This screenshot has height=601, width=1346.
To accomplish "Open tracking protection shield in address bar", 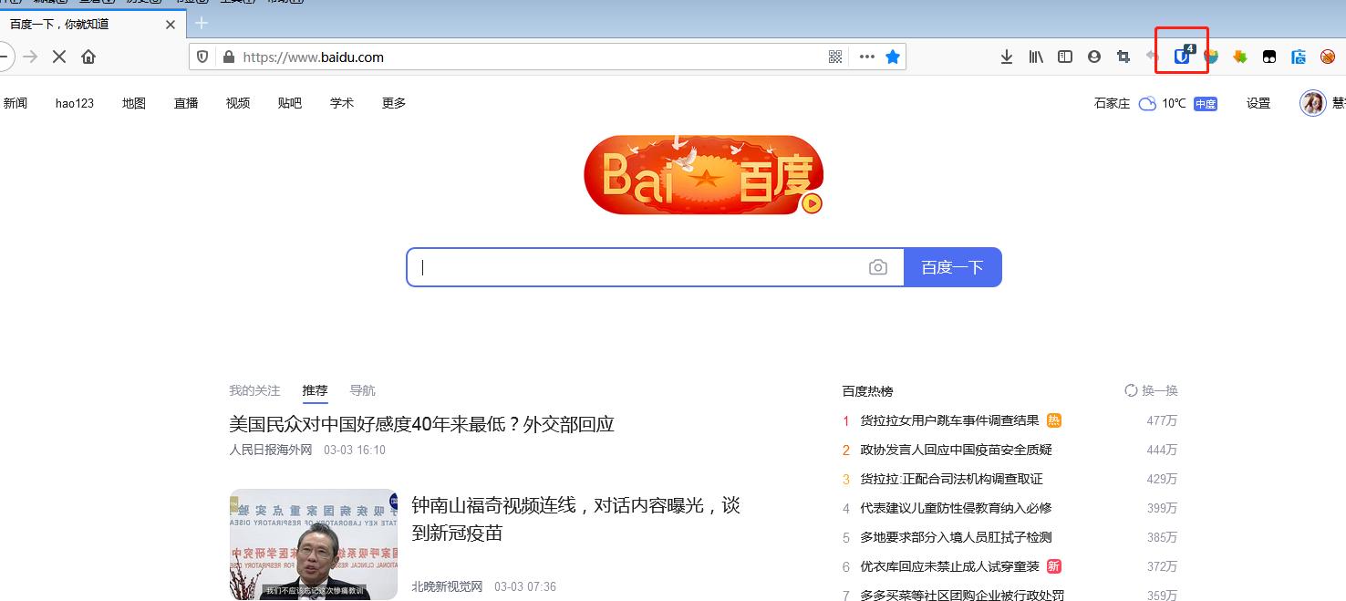I will coord(202,56).
